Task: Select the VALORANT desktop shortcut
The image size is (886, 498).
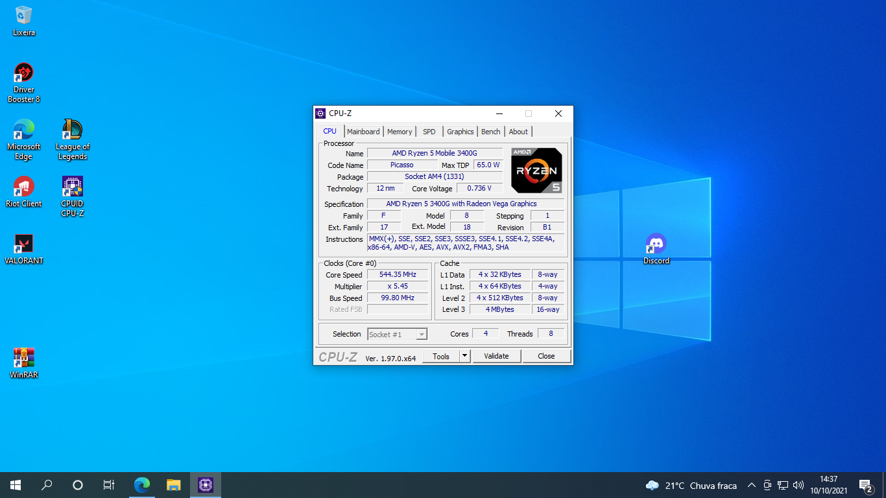Action: click(24, 249)
